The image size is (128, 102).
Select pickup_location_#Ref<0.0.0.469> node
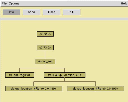(34, 89)
